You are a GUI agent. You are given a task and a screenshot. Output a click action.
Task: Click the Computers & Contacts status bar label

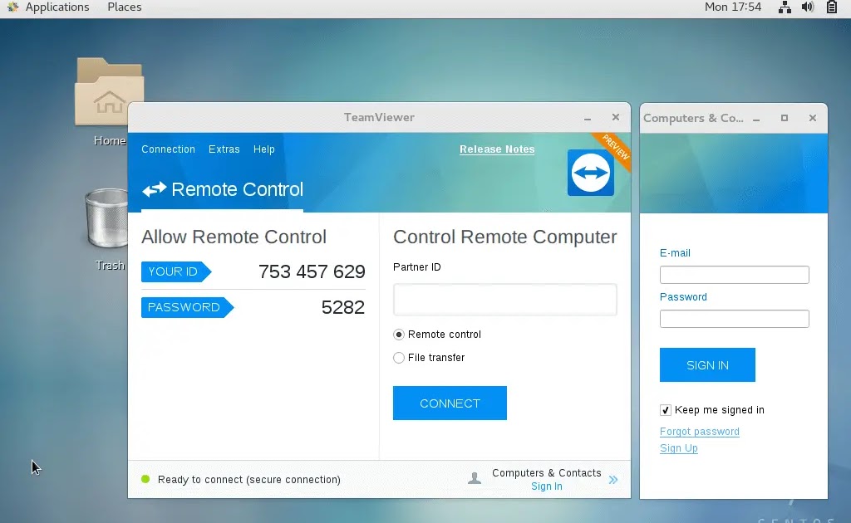click(x=547, y=472)
